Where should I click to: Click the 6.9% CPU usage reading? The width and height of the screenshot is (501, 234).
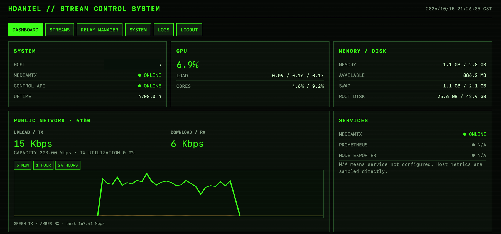188,65
